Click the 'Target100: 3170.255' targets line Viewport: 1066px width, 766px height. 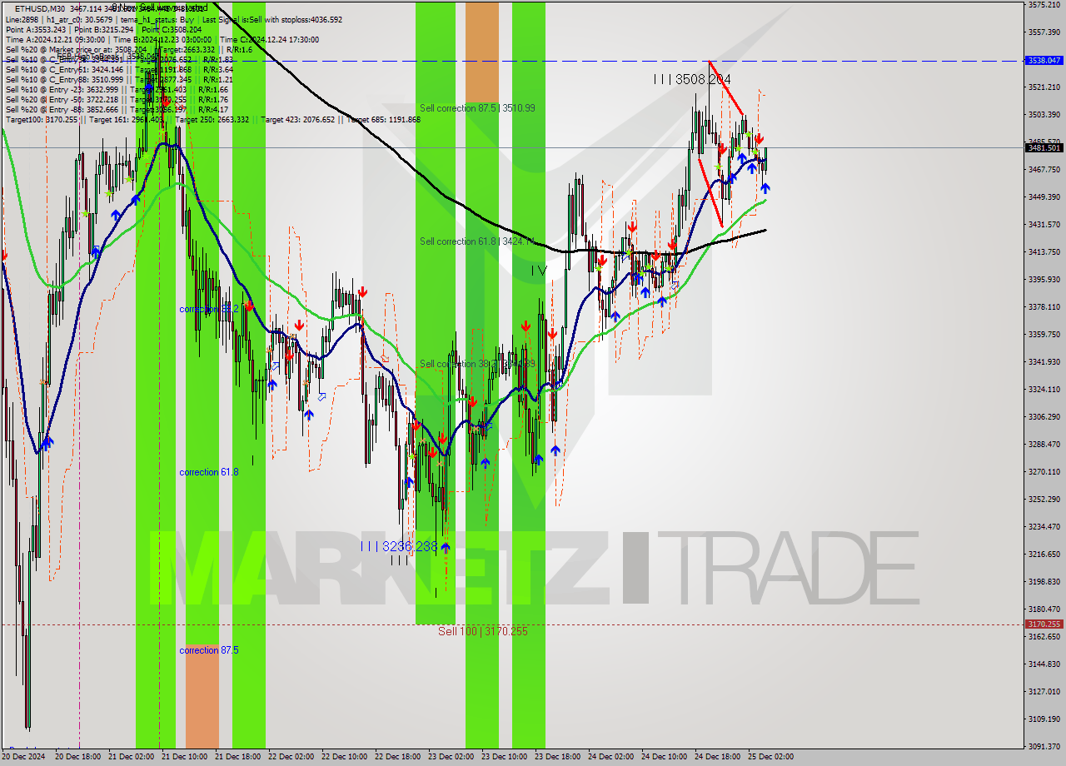point(212,119)
